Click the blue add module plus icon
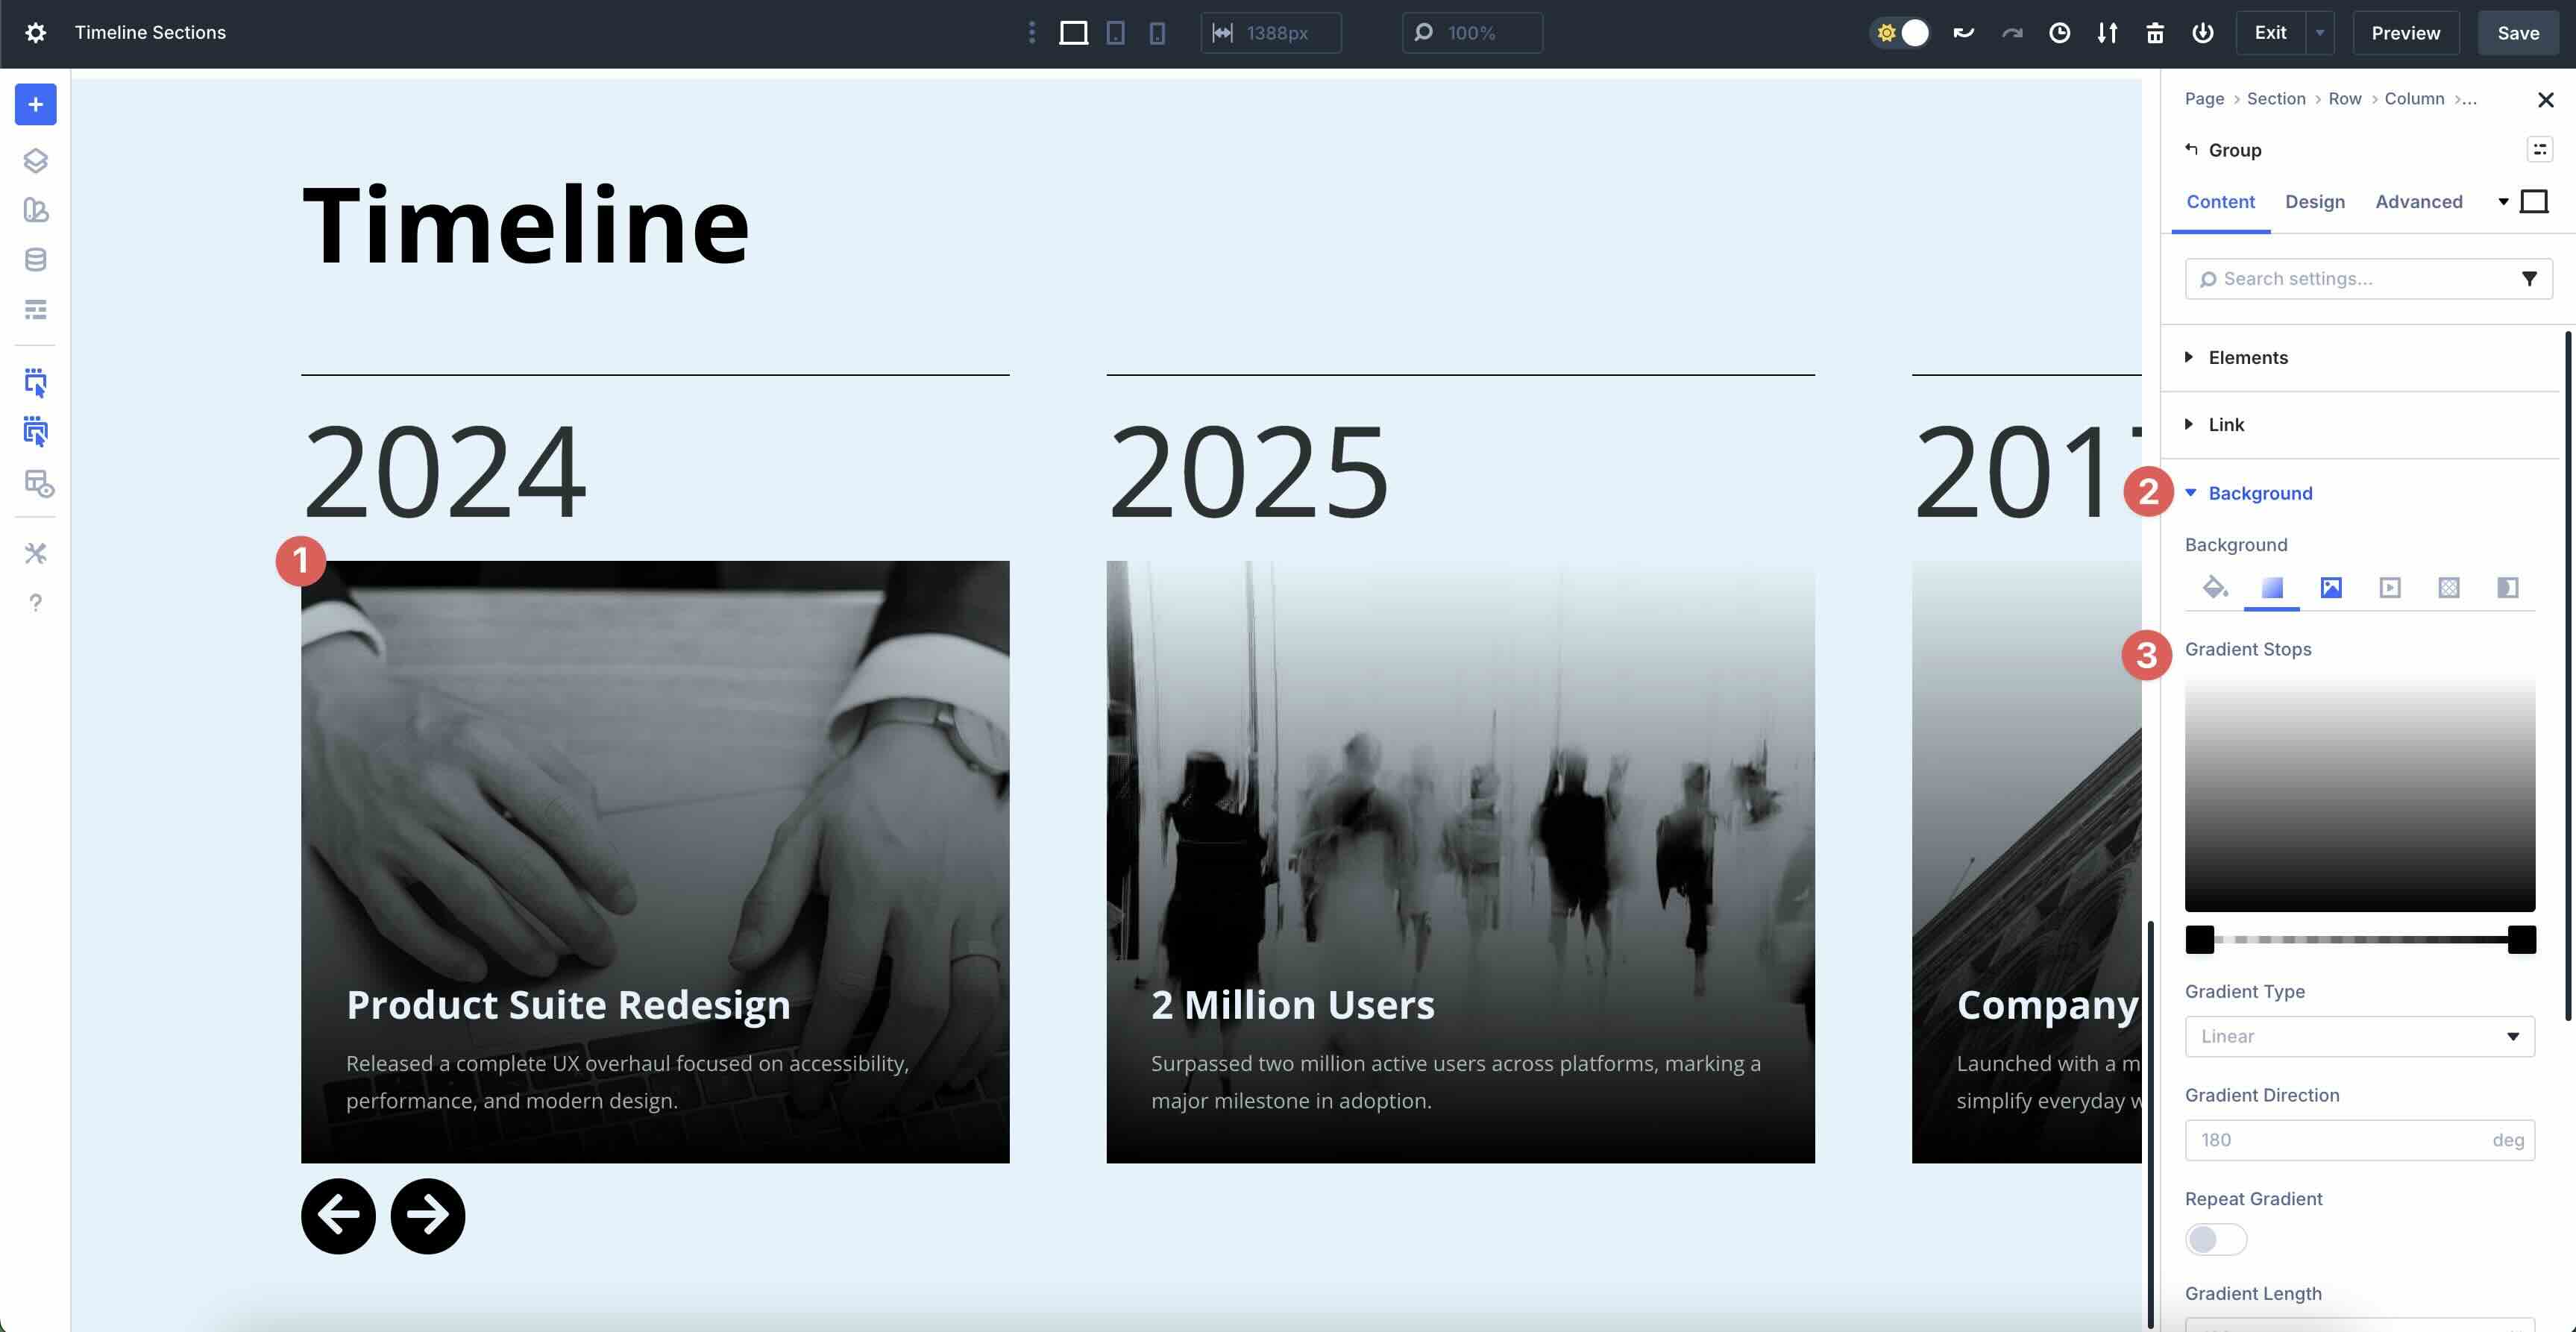The width and height of the screenshot is (2576, 1332). coord(35,105)
